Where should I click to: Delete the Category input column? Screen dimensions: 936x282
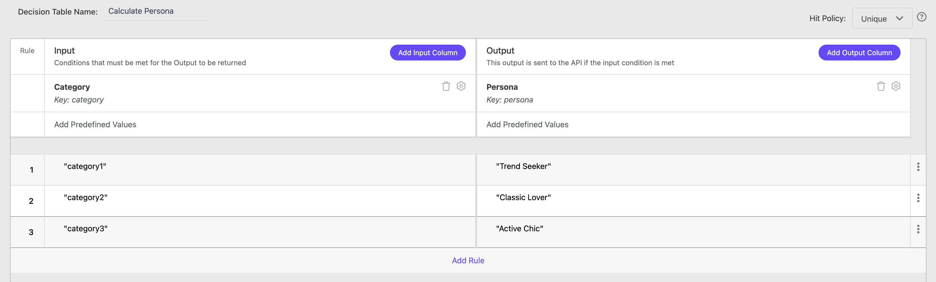446,86
